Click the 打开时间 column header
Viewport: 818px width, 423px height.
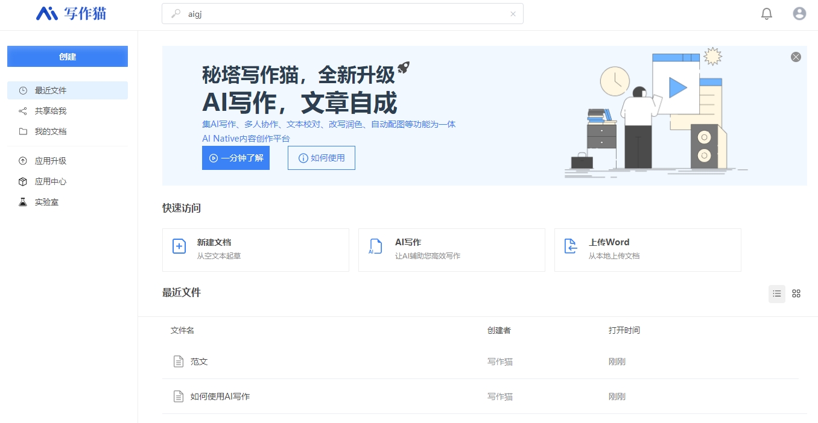[x=624, y=330]
